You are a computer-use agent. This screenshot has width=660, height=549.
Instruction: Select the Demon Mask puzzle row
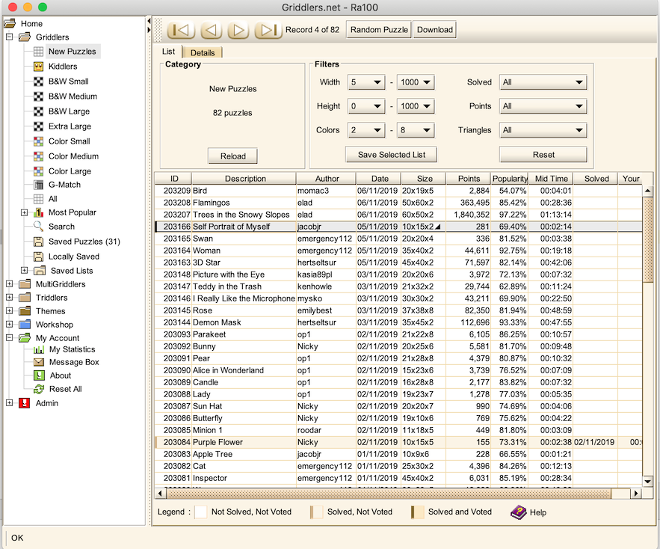398,322
